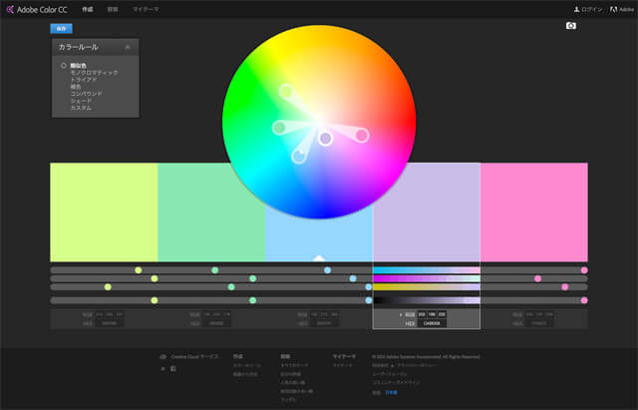Select the 類似色 radio button
638x410 pixels.
(64, 66)
